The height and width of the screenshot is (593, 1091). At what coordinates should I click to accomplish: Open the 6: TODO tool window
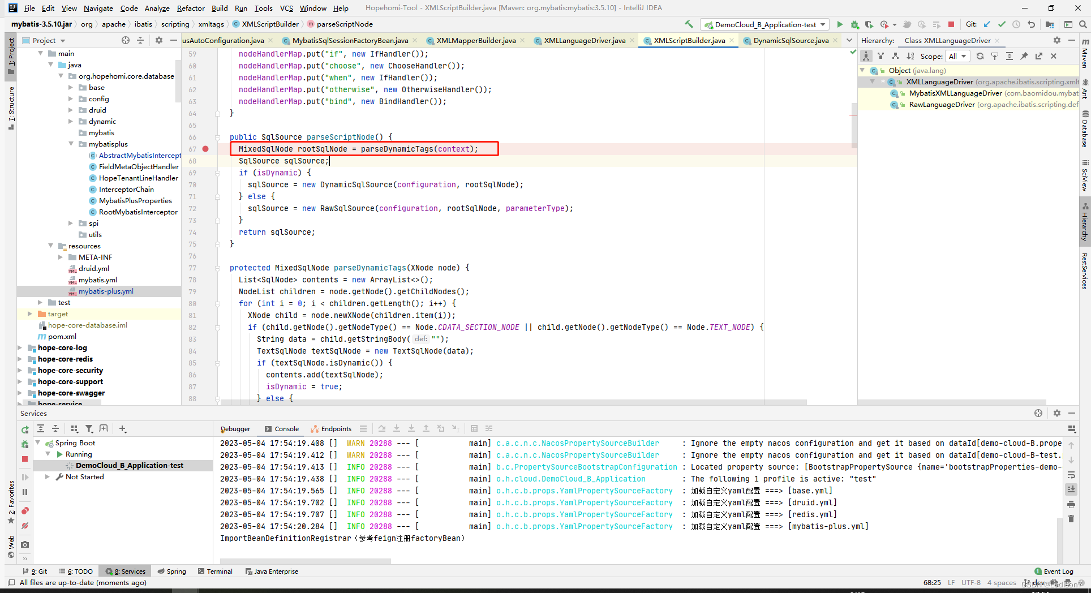(76, 571)
